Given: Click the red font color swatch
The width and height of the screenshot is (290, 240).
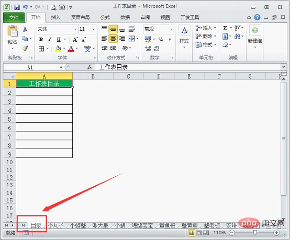Looking at the screenshot, I should (x=71, y=49).
